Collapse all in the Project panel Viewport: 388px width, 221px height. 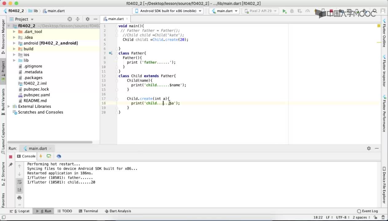tap(77, 19)
